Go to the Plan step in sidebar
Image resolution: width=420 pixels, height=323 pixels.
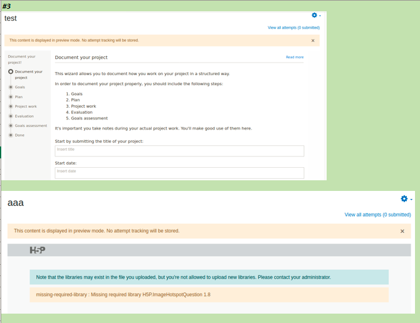pyautogui.click(x=16, y=97)
